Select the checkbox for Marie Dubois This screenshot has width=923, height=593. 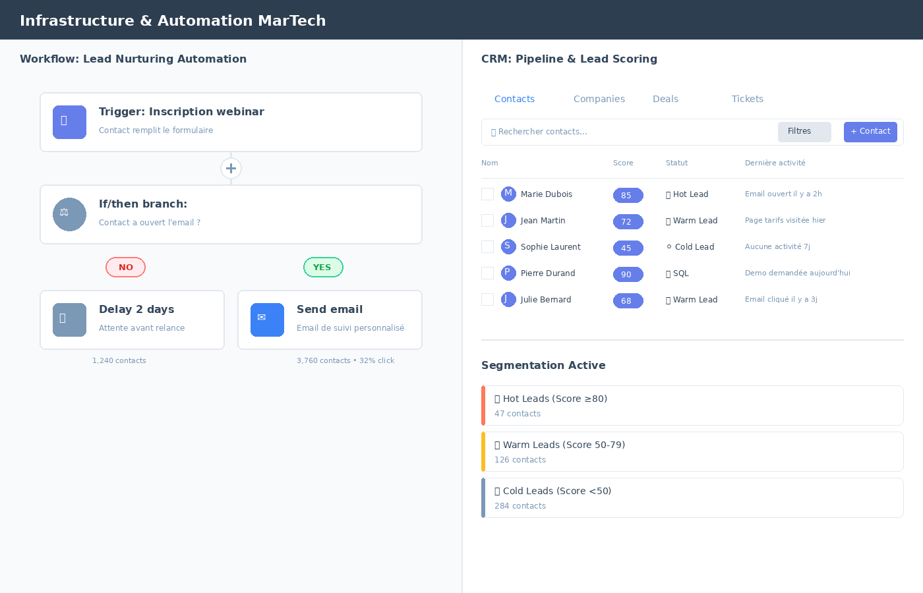coord(487,194)
